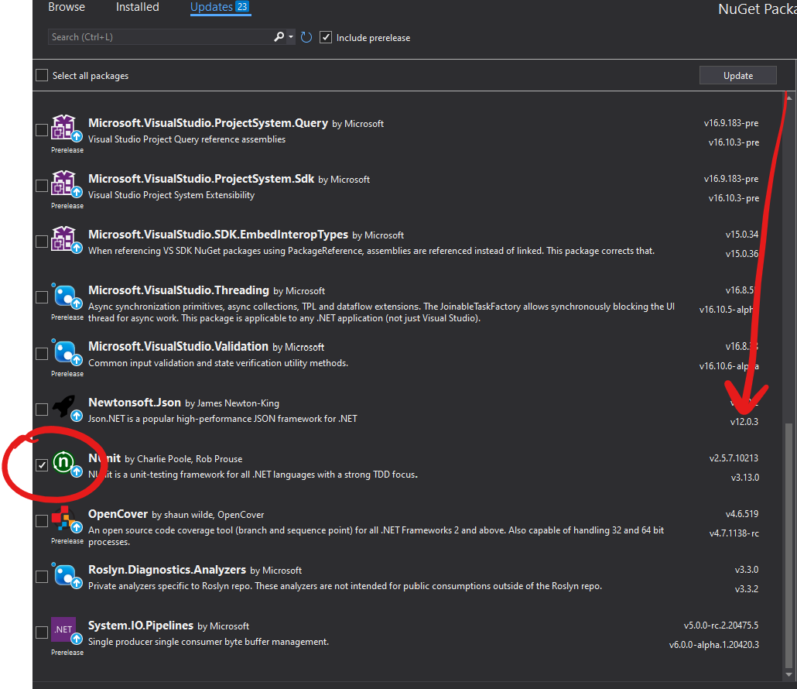Select Microsoft.VisualStudio.Validation package title
797x689 pixels.
(x=179, y=346)
